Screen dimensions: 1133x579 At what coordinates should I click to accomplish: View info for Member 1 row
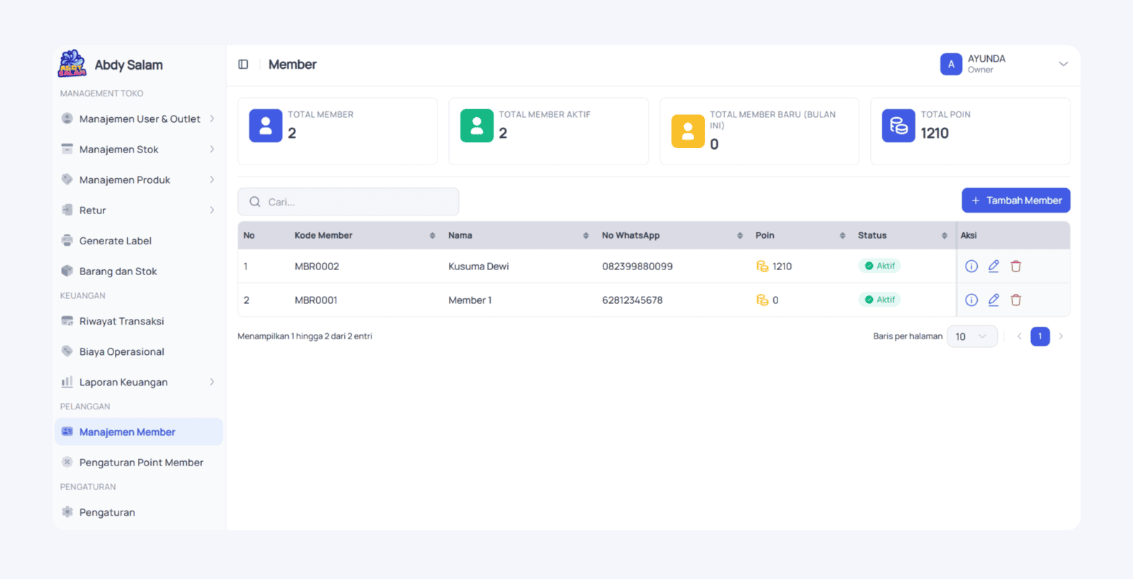[971, 300]
